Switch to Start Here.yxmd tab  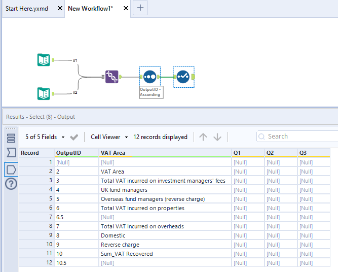coord(27,9)
